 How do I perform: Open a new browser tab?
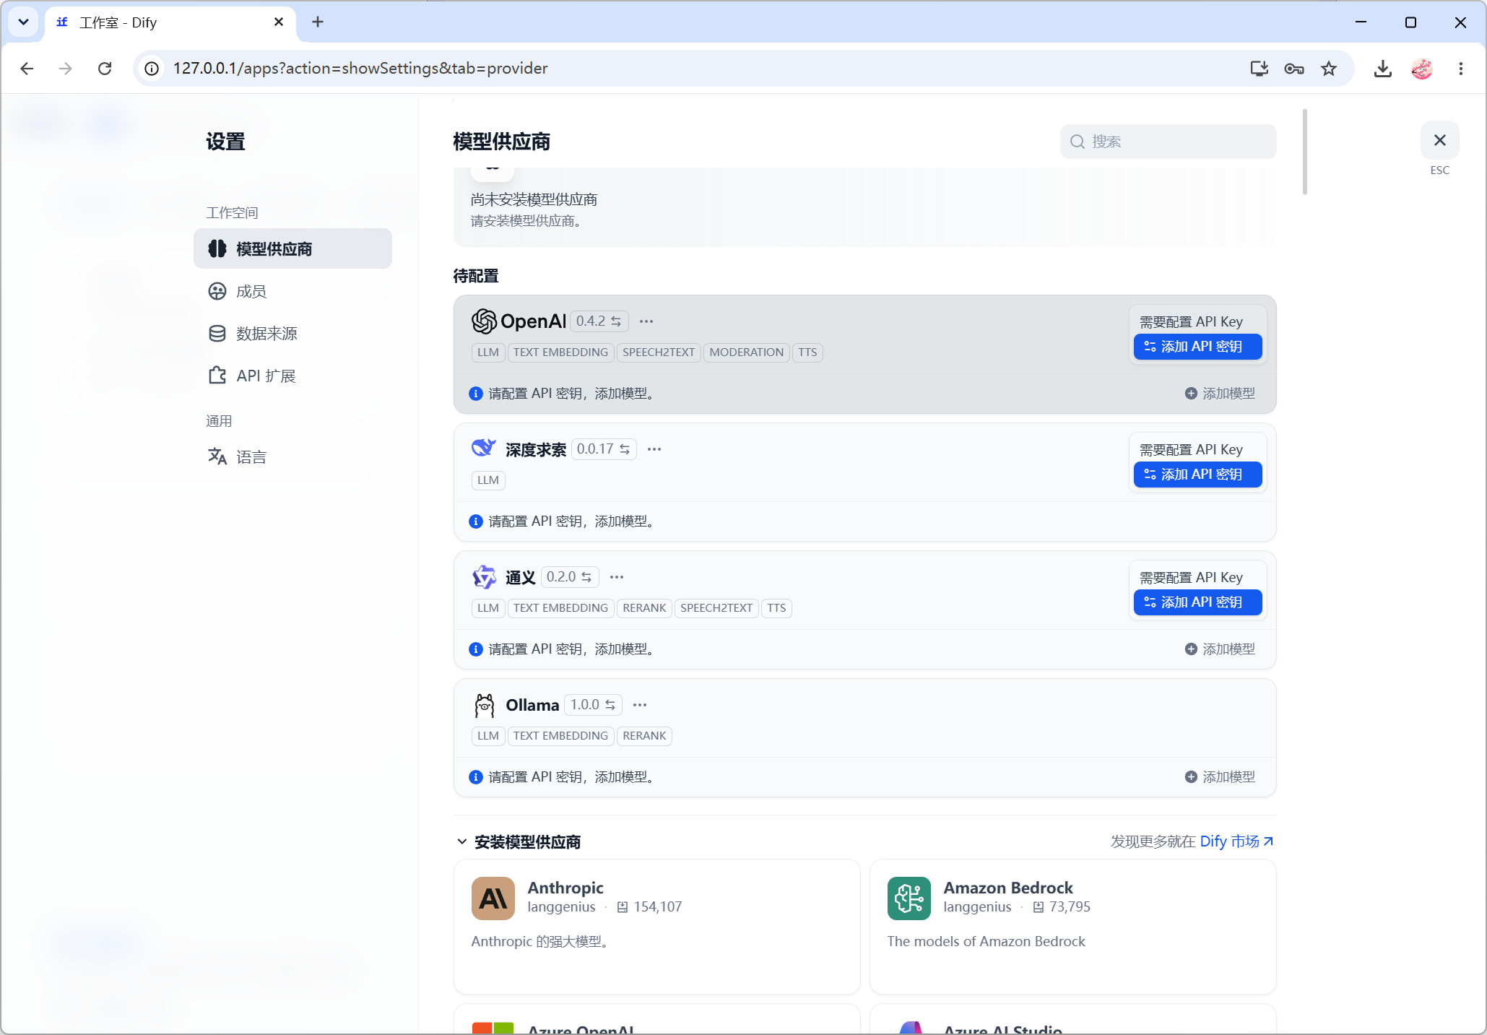tap(318, 22)
